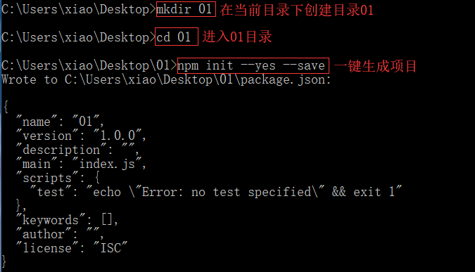Click the "scripts" key line
Image resolution: width=475 pixels, height=272 pixels.
coord(58,178)
